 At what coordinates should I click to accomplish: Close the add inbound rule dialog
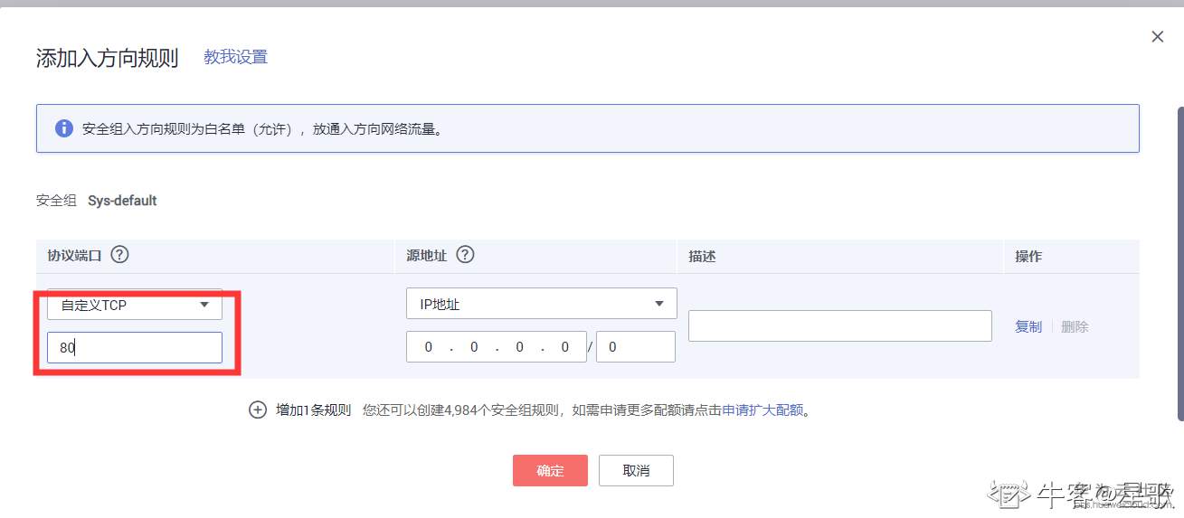click(1157, 37)
